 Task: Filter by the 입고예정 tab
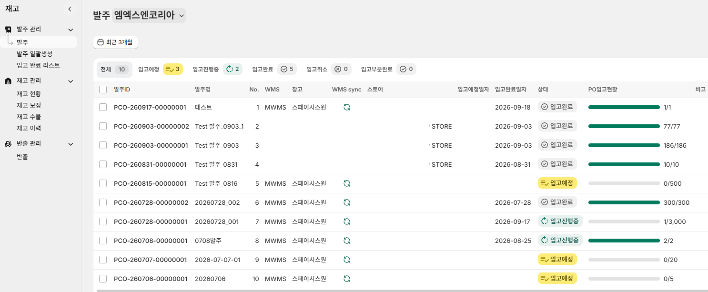pos(161,70)
